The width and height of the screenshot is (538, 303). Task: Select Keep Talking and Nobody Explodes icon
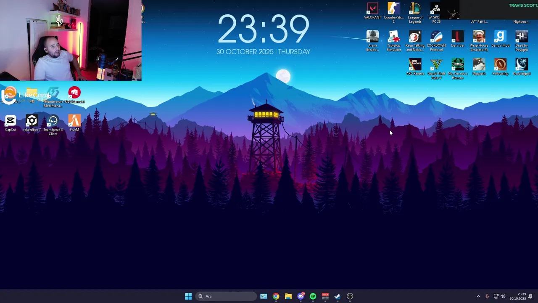tap(415, 41)
